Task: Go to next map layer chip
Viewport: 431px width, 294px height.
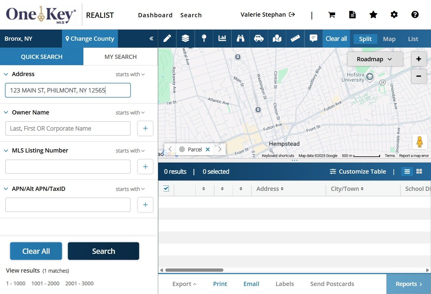Action: pos(220,149)
